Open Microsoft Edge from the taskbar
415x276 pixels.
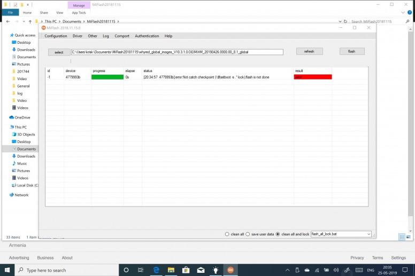[x=156, y=270]
